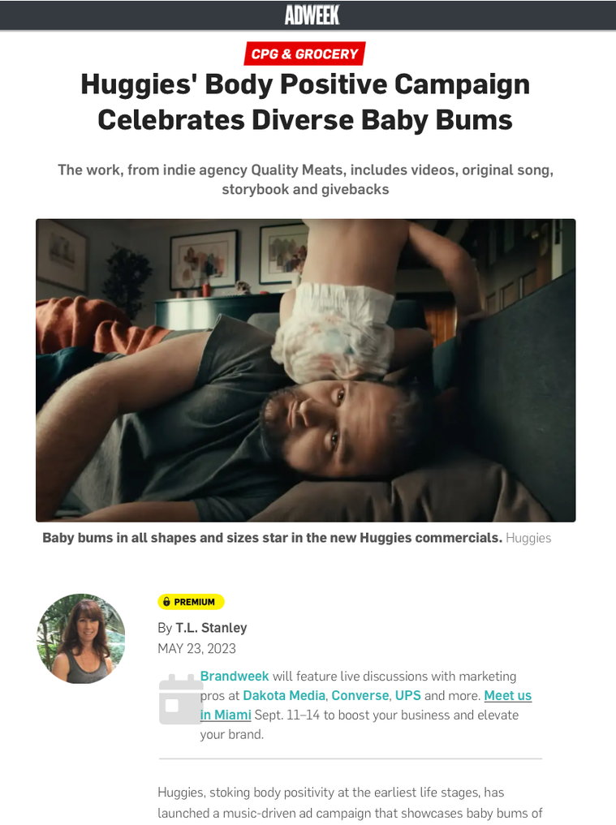Screen dimensions: 616x825
Task: Open the CPG & Grocery category tag
Action: [304, 54]
